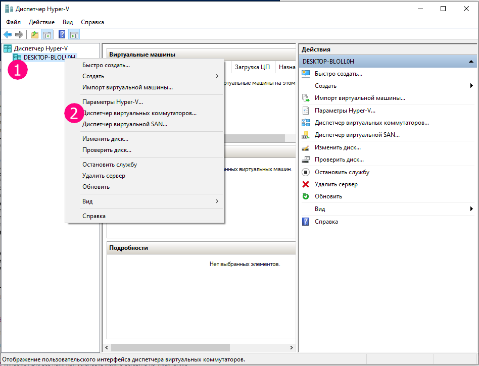Choose Диспетчер виртуальной SAN... in context menu
Viewport: 479px width, 366px height.
coord(145,124)
